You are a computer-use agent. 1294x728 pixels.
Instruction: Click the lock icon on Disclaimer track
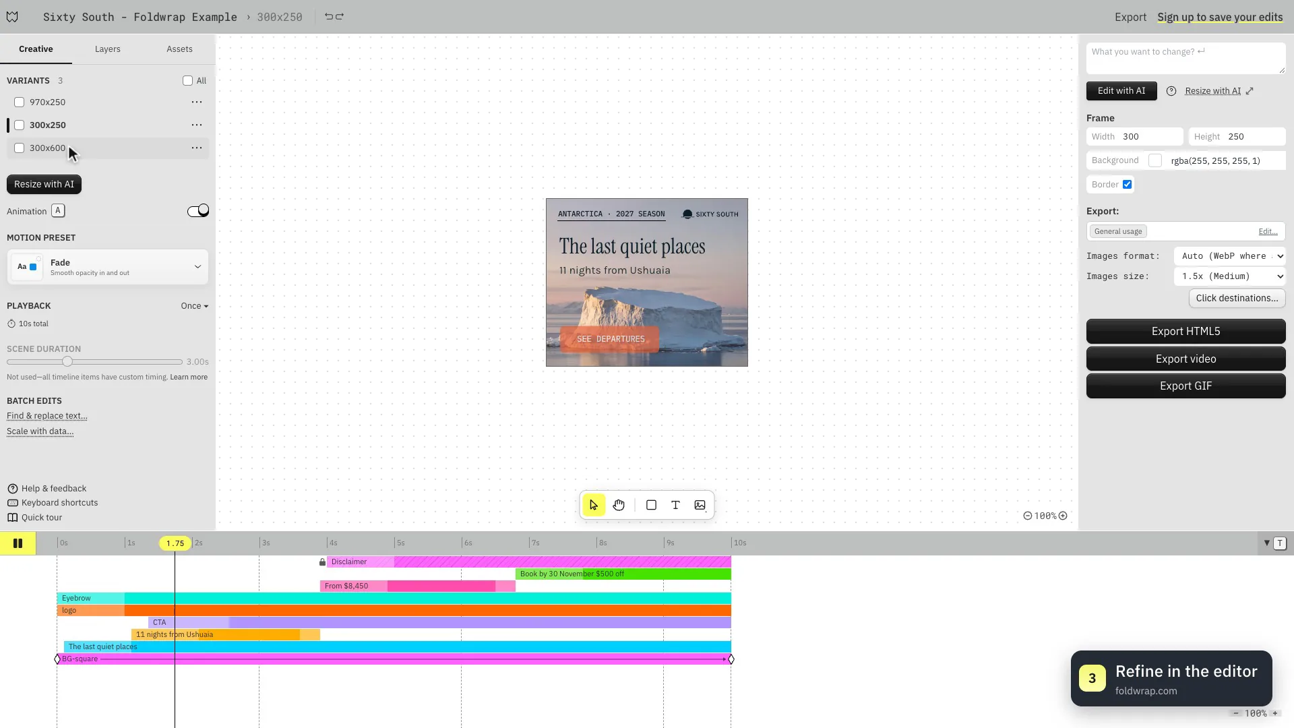322,562
